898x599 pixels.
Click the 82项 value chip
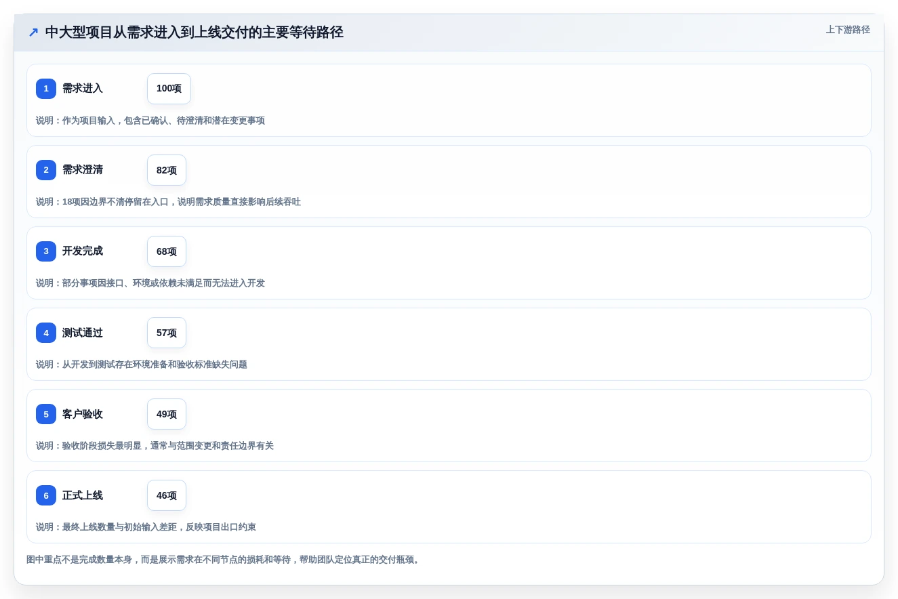click(167, 170)
